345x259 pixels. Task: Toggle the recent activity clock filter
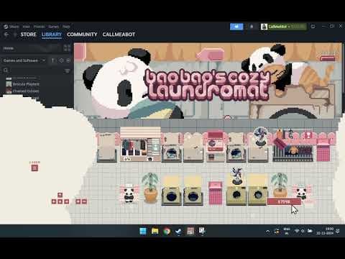click(x=61, y=60)
